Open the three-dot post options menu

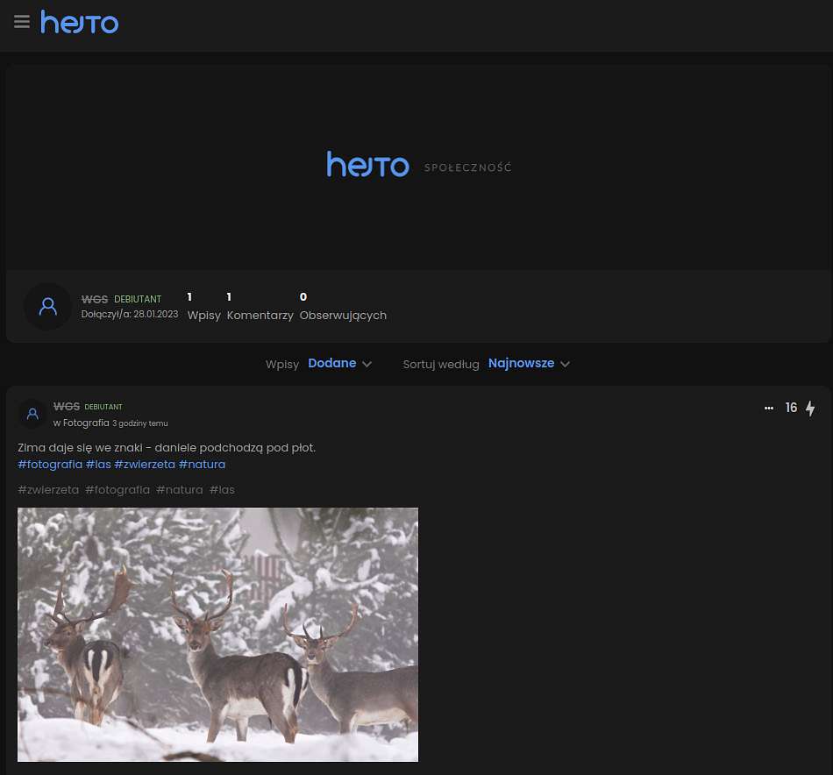click(769, 408)
